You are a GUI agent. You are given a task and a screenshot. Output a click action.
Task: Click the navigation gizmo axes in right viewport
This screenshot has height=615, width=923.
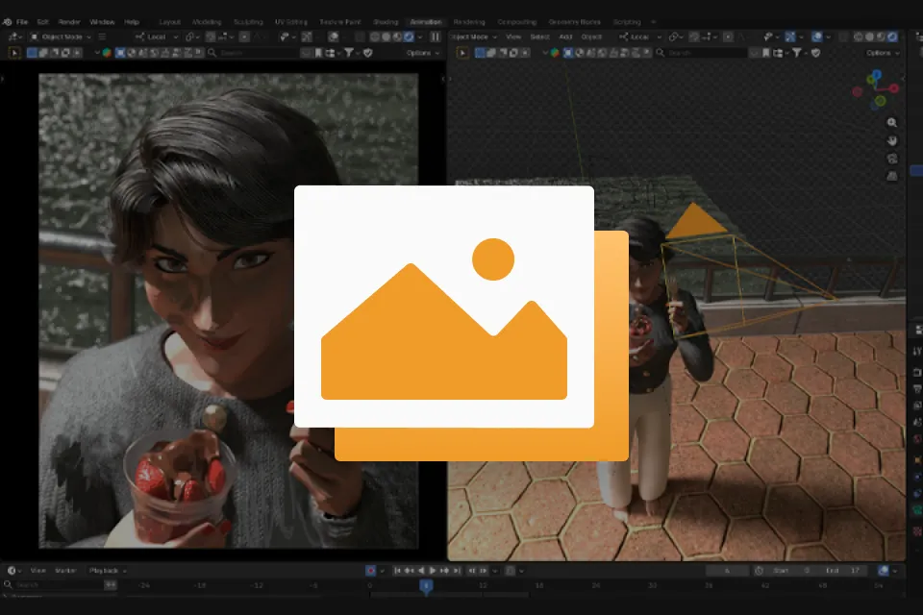[875, 90]
